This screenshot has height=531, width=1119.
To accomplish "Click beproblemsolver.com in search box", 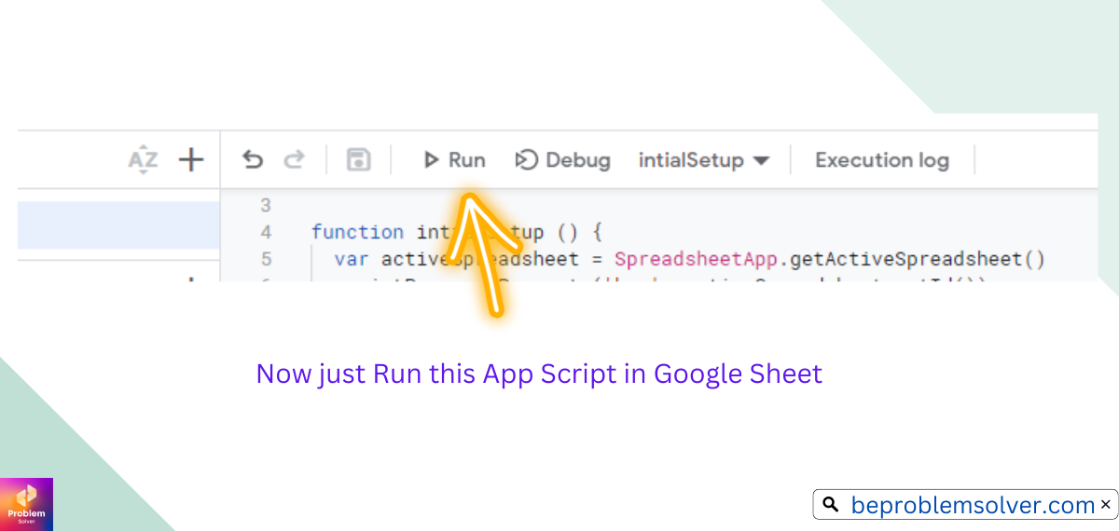I will point(973,505).
